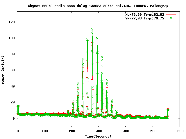Click the y-axis tick label 60
The width and height of the screenshot is (186, 139).
pyautogui.click(x=12, y=70)
